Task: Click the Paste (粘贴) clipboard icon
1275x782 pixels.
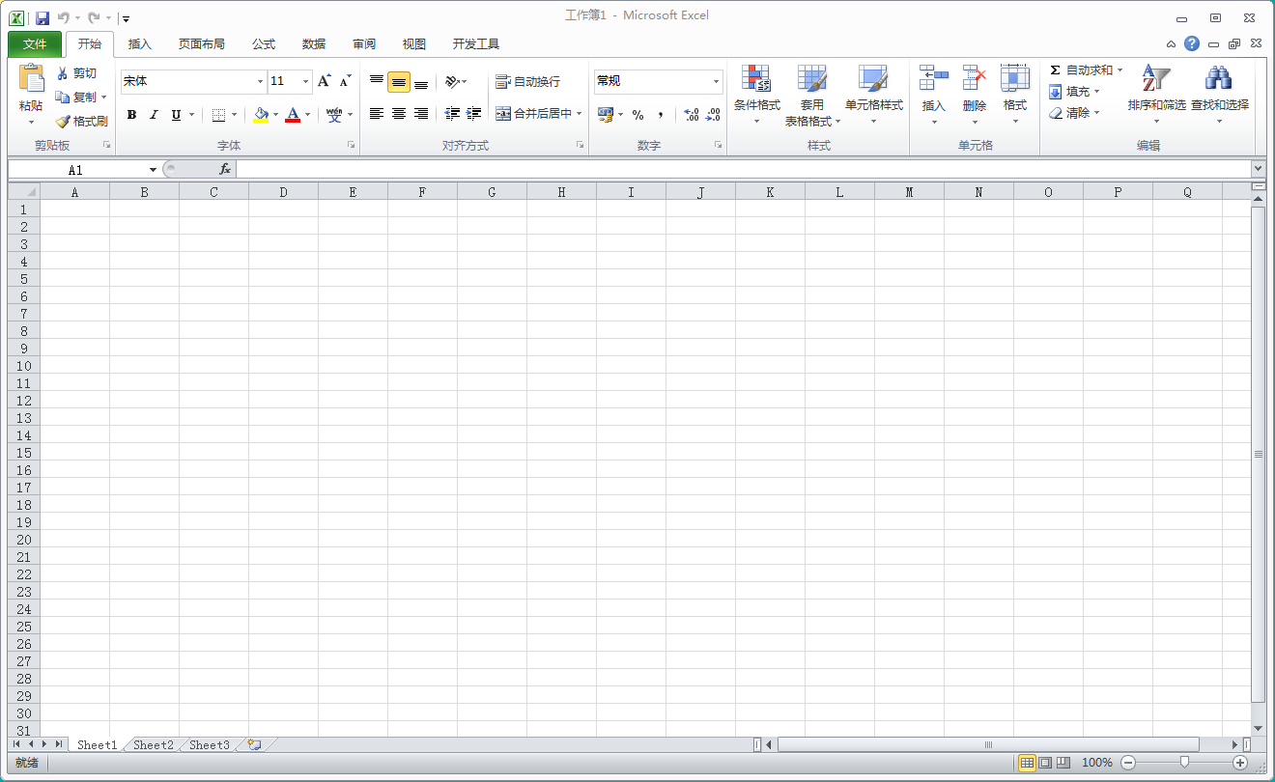Action: [31, 79]
